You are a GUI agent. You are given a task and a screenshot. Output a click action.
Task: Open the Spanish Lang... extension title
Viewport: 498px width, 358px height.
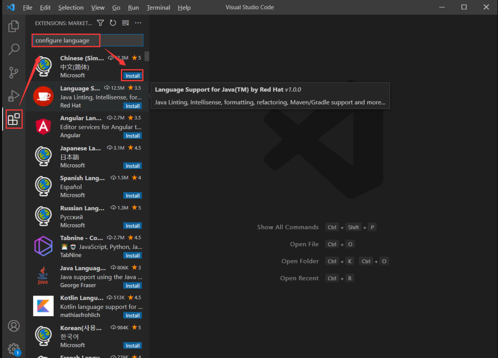point(82,178)
